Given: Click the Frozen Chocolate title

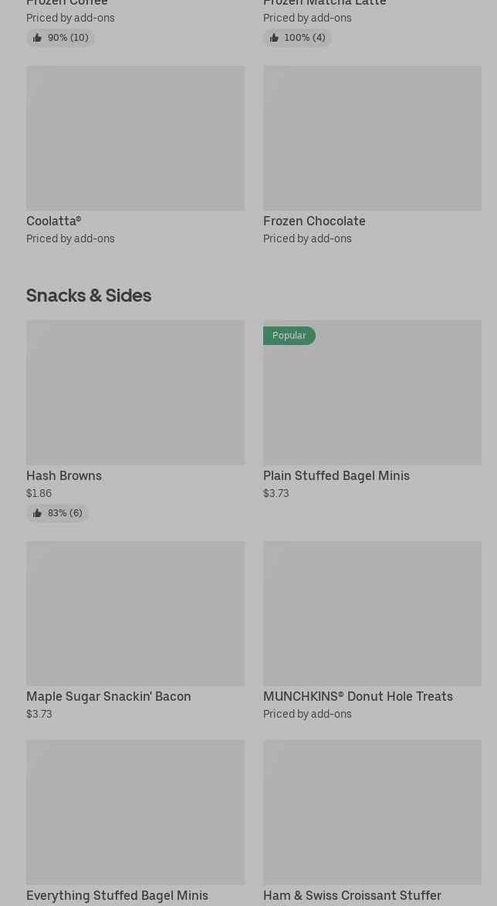Looking at the screenshot, I should coord(314,221).
